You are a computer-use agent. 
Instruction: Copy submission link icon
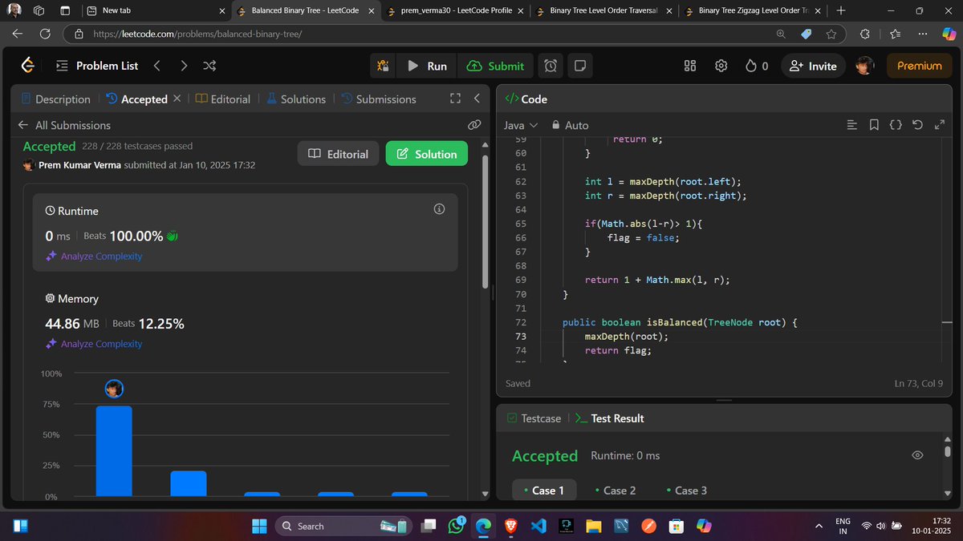coord(474,125)
